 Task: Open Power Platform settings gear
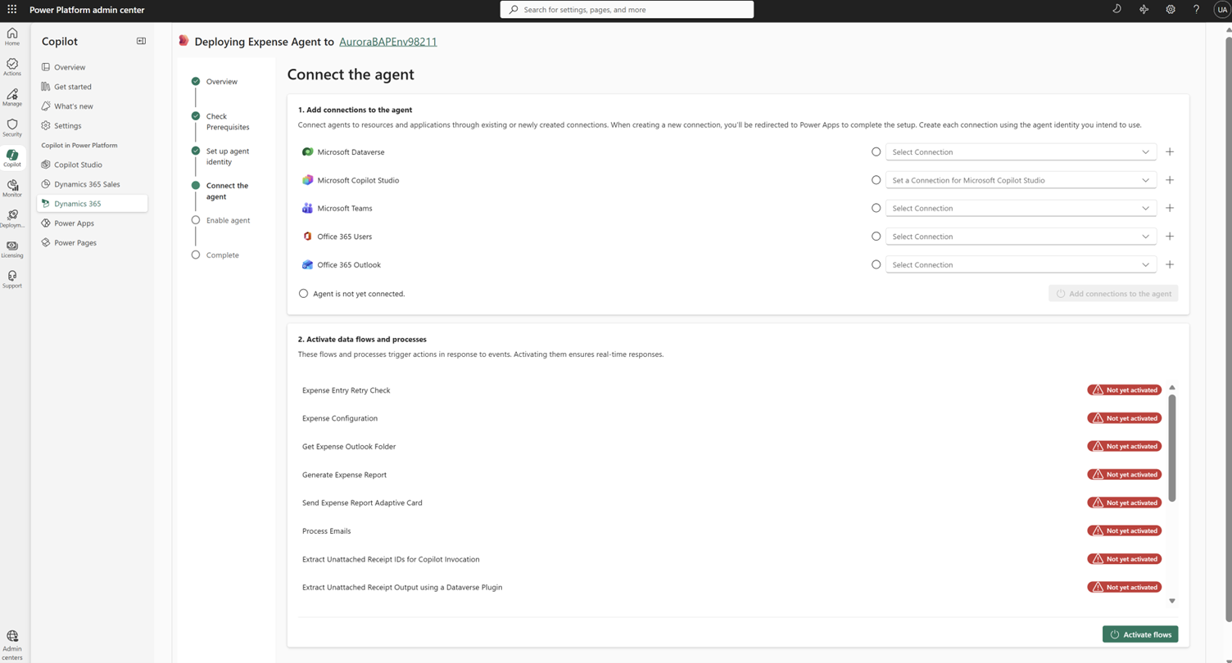click(1170, 9)
